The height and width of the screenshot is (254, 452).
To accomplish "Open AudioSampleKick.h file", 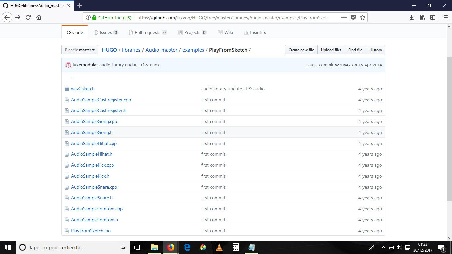I will [x=90, y=176].
